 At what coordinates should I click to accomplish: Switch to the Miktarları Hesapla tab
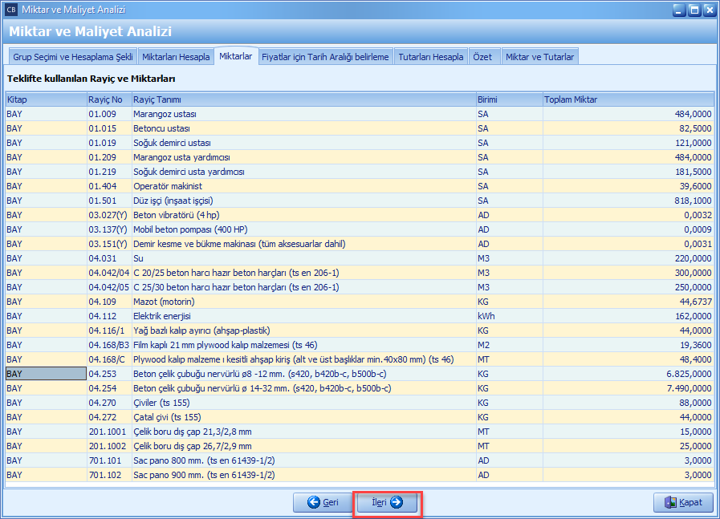pyautogui.click(x=176, y=57)
